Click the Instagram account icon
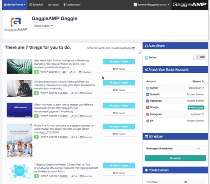 (147, 114)
